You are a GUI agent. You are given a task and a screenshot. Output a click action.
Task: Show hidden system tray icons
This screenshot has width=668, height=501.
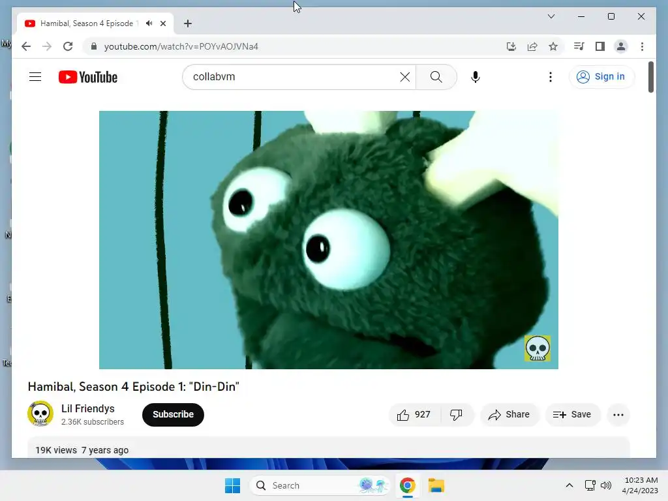569,485
